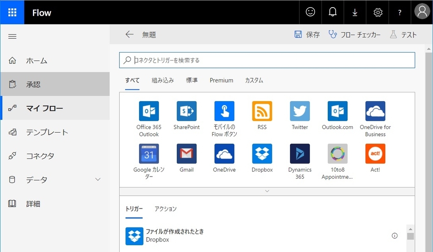433x252 pixels.
Task: Choose the ファイルが作成されたとき Dropbox trigger
Action: click(262, 235)
